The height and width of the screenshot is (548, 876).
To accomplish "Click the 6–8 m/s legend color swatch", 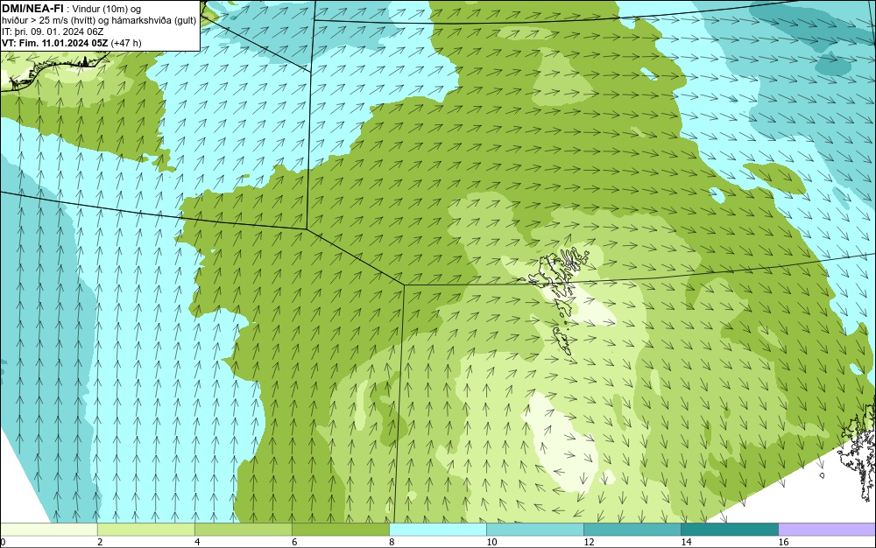I will click(340, 529).
